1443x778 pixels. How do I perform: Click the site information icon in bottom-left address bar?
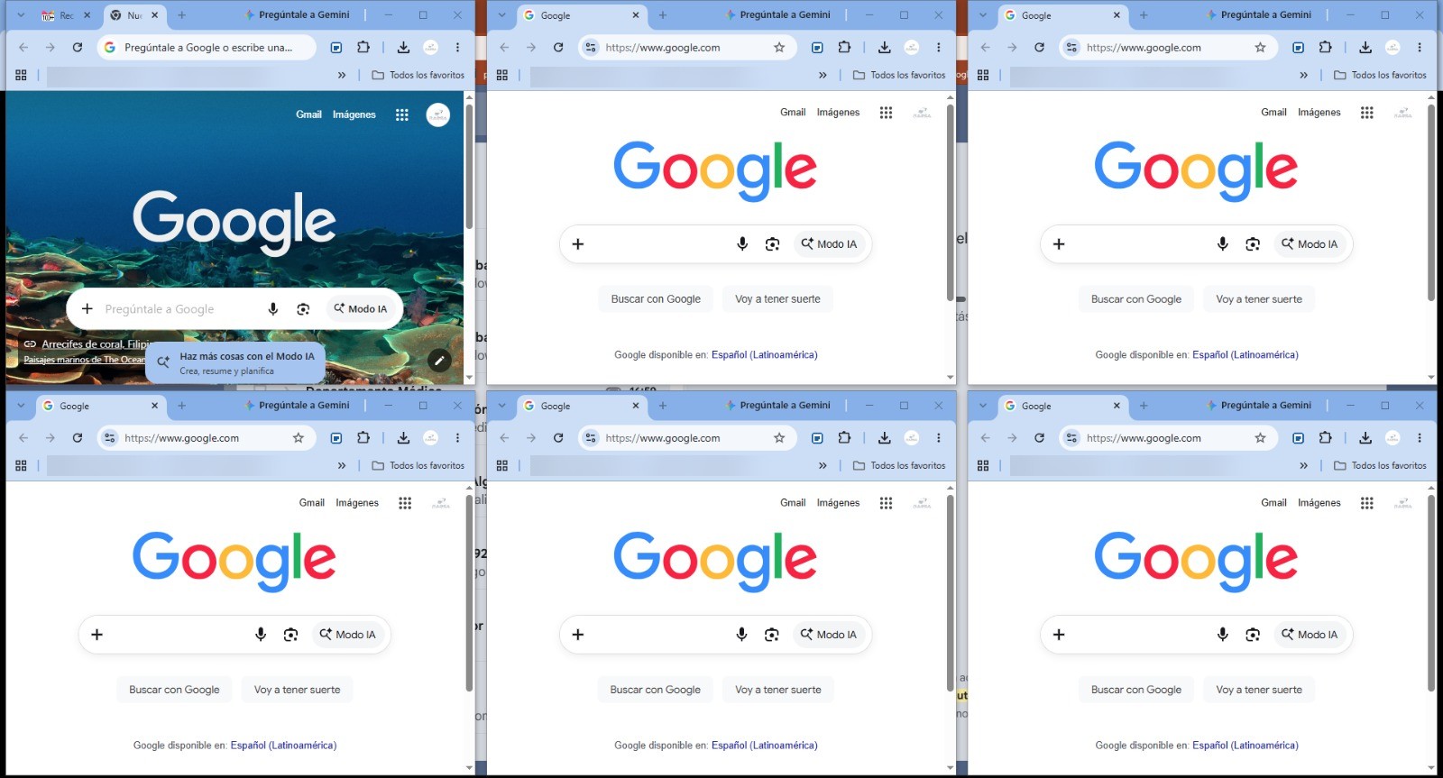109,437
